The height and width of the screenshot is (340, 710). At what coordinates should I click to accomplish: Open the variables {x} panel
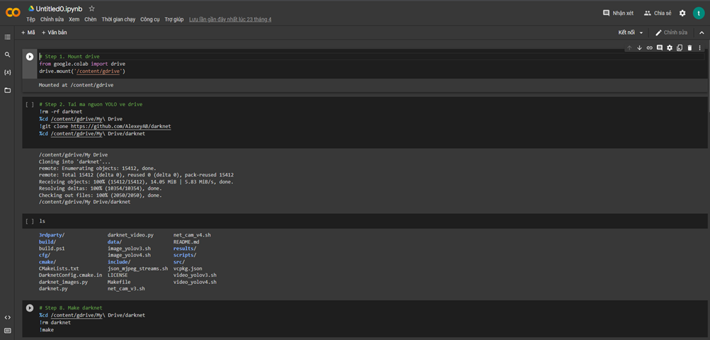pyautogui.click(x=7, y=72)
